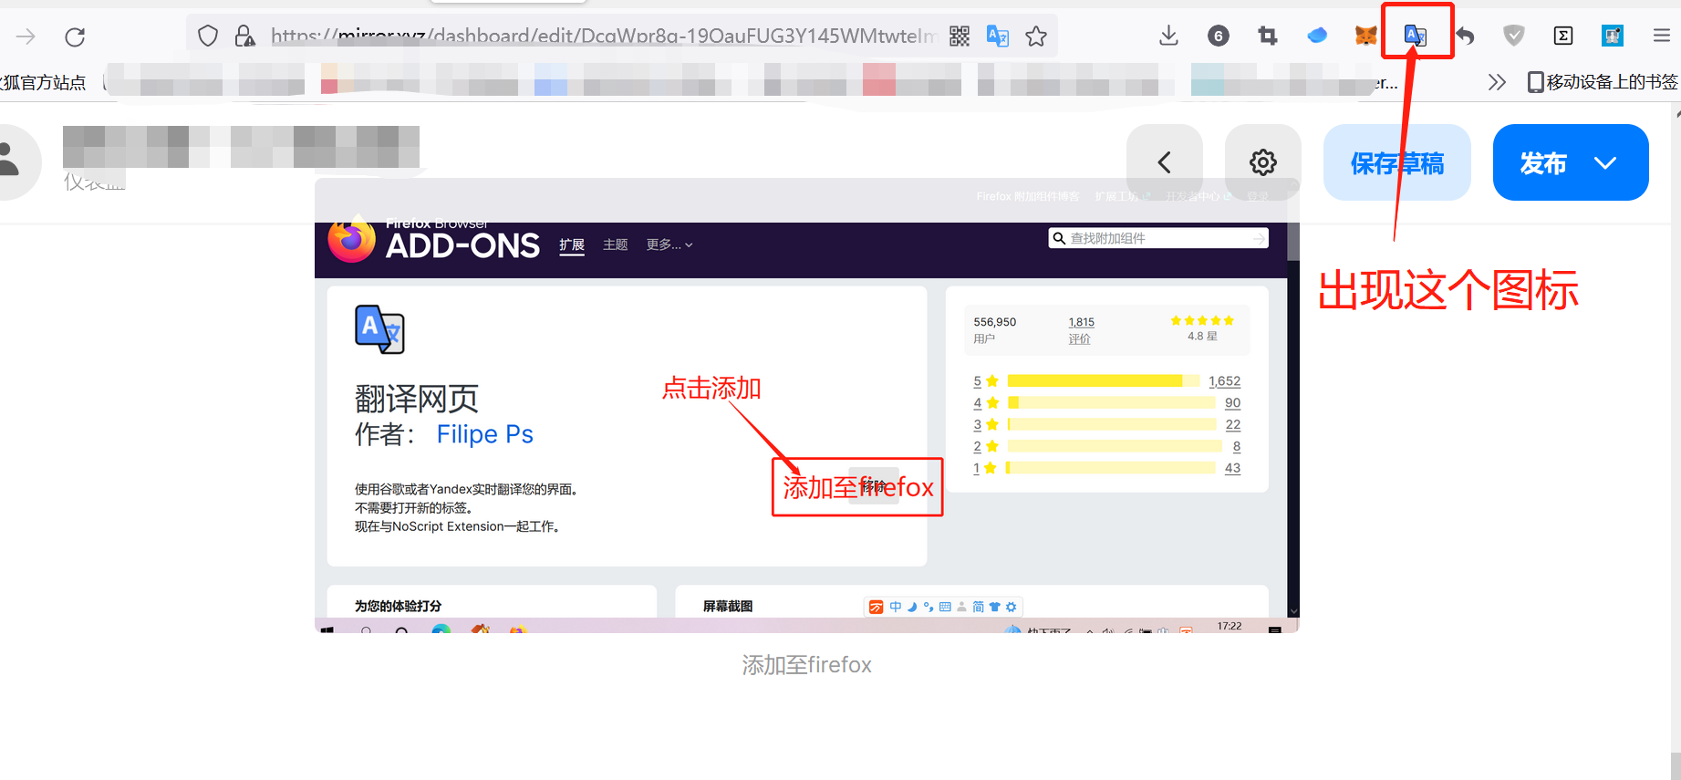The width and height of the screenshot is (1681, 780).
Task: Click the 保存草稿 button
Action: point(1397,162)
